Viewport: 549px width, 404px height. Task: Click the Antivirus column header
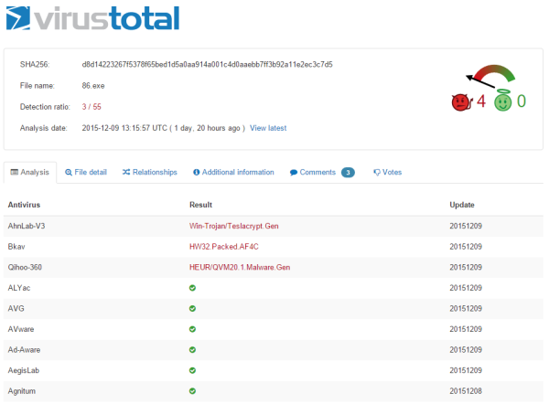[x=24, y=205]
